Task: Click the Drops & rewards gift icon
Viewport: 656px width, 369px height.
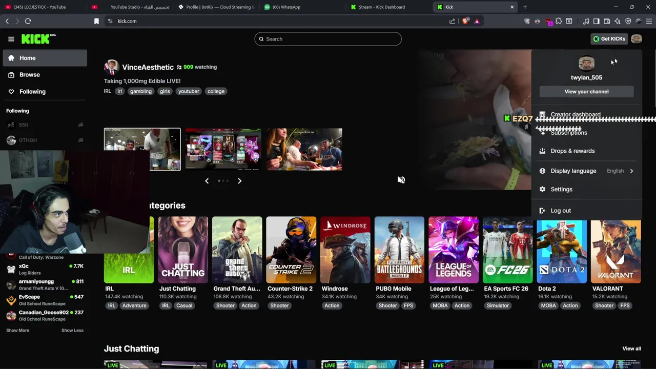Action: point(542,151)
